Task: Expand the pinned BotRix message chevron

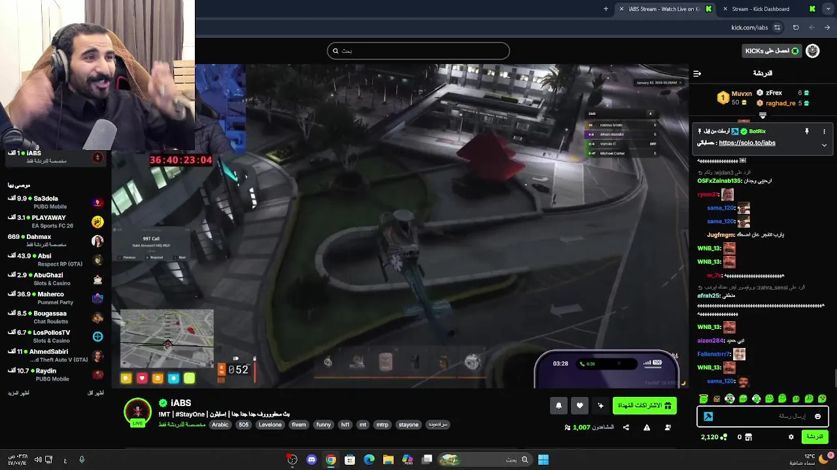Action: tap(824, 145)
